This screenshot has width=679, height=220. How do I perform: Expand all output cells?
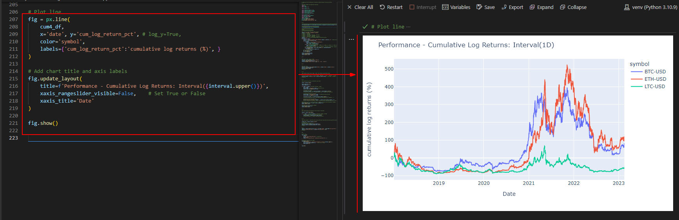542,7
